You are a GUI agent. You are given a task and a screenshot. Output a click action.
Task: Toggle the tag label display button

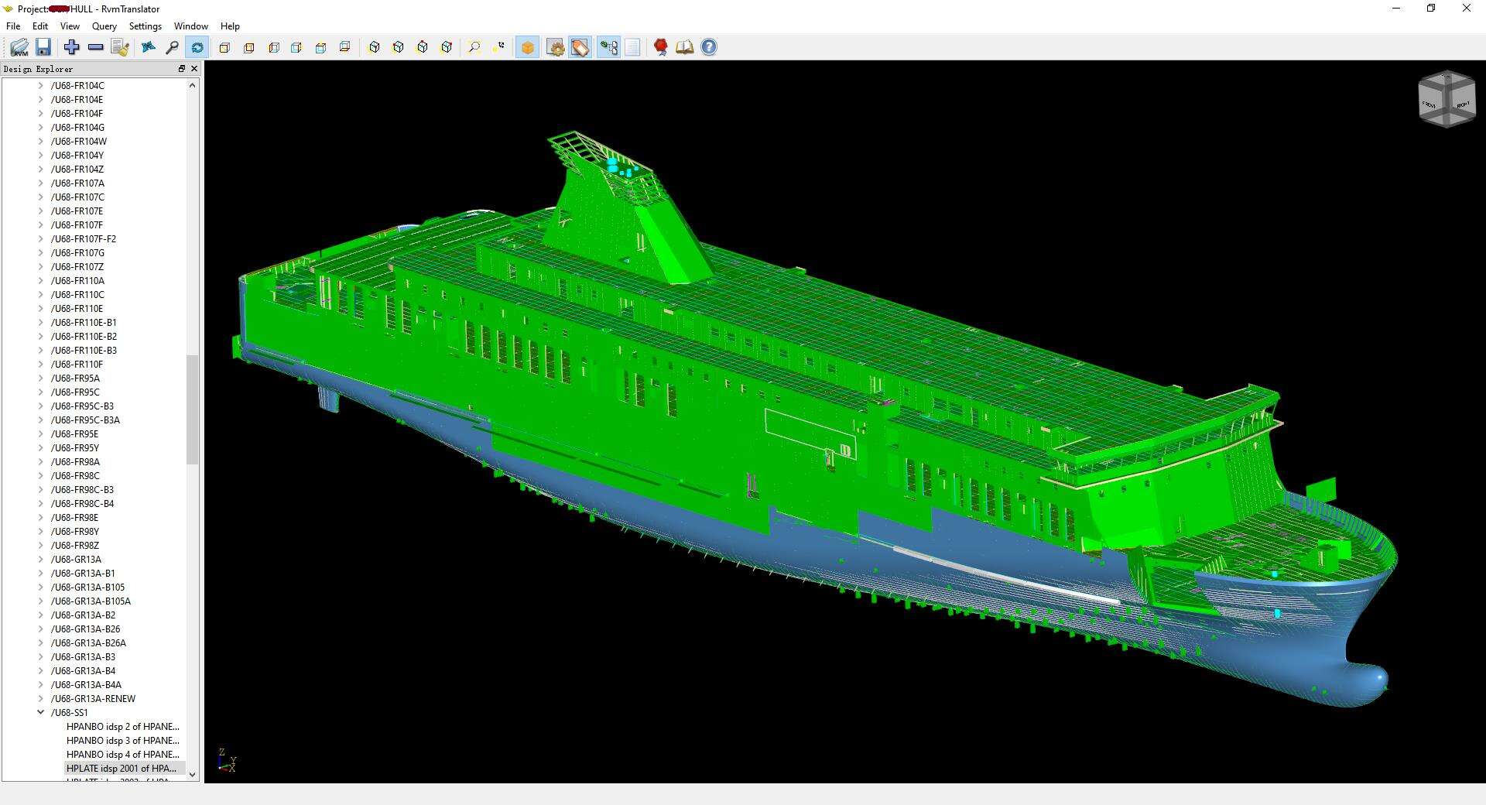click(x=580, y=47)
